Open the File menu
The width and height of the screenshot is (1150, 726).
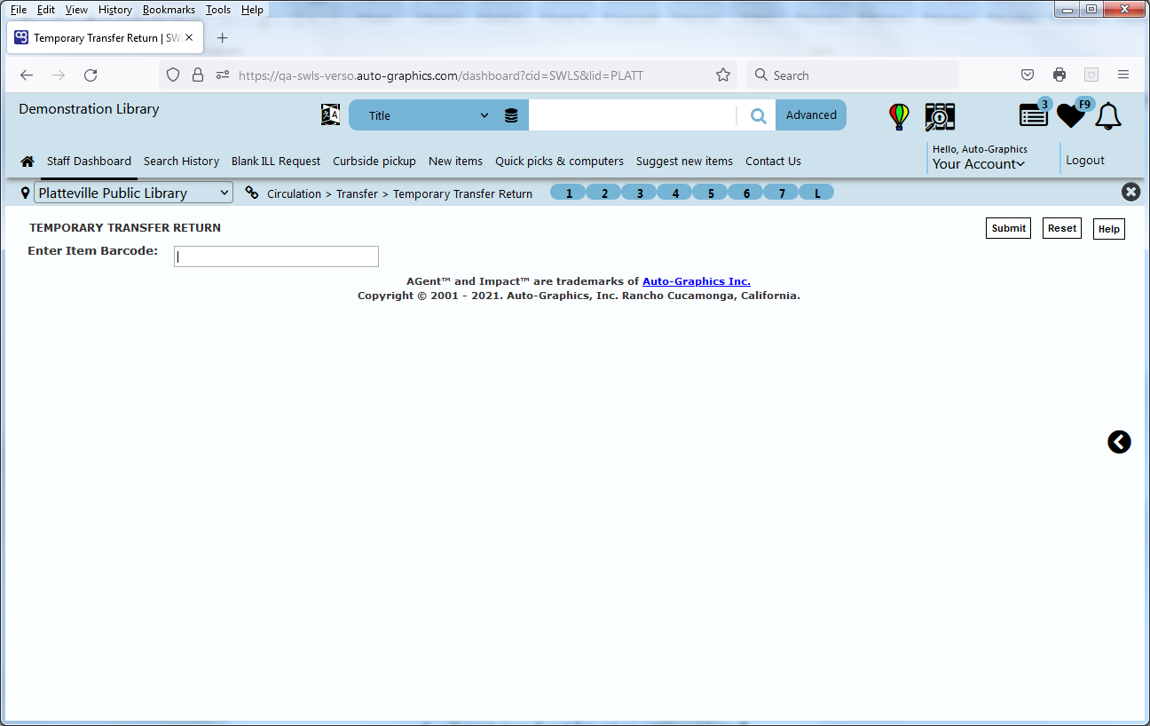pyautogui.click(x=19, y=10)
